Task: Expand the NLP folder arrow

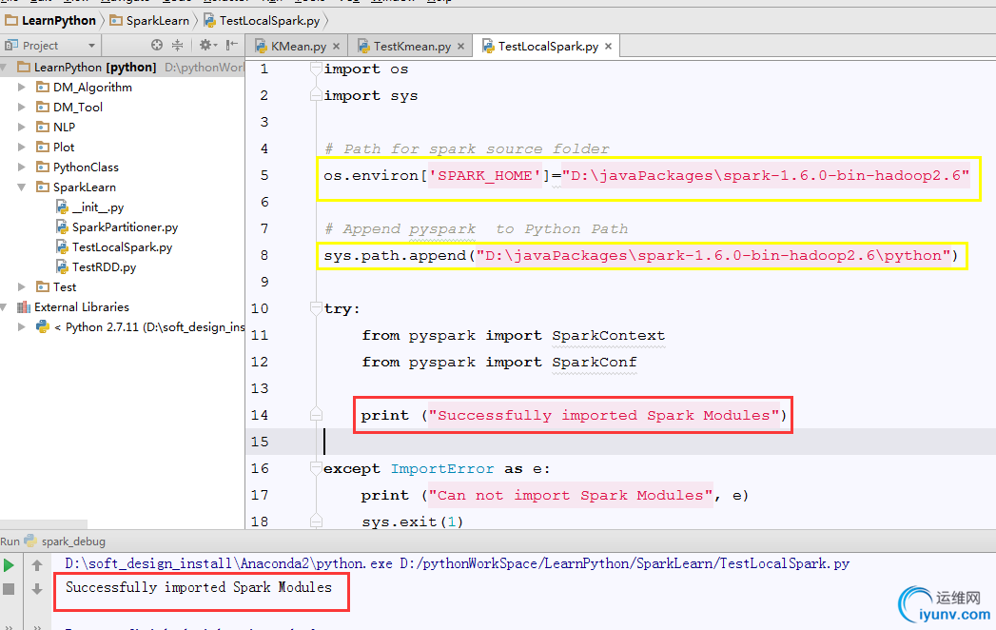Action: click(22, 128)
